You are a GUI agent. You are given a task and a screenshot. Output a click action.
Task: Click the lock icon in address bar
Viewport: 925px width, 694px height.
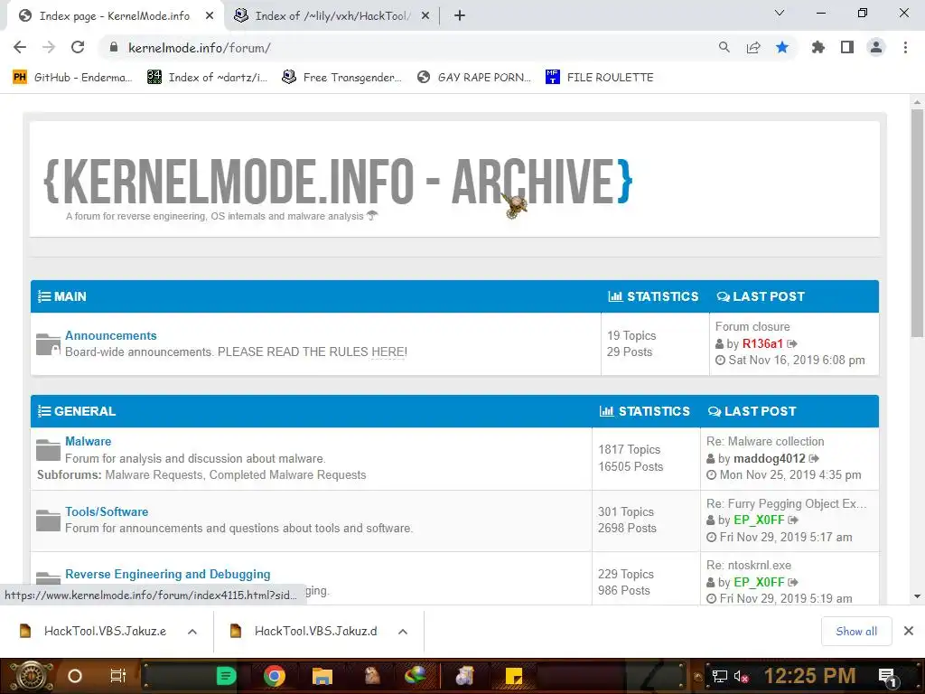114,47
